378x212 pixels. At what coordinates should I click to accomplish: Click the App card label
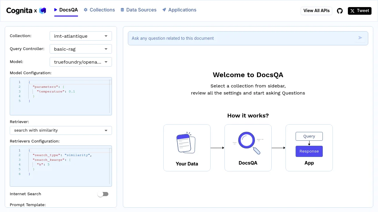tap(309, 163)
